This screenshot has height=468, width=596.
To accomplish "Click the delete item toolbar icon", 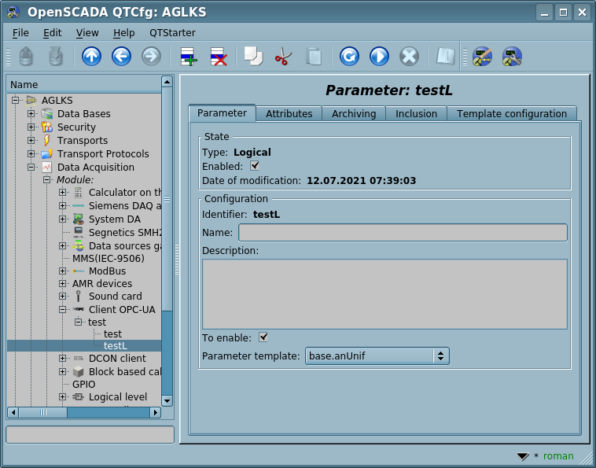I will (219, 57).
